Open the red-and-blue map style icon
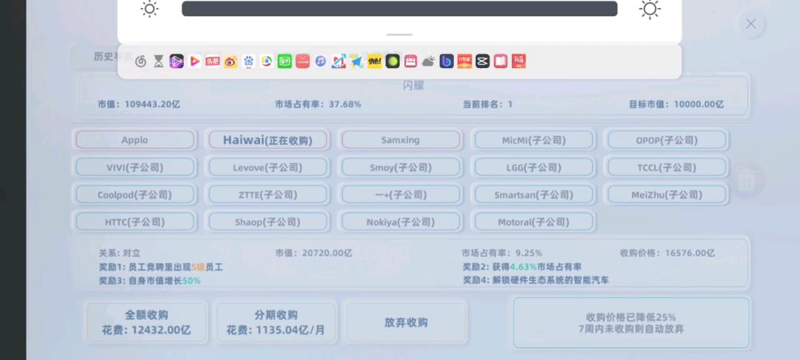 tap(339, 61)
